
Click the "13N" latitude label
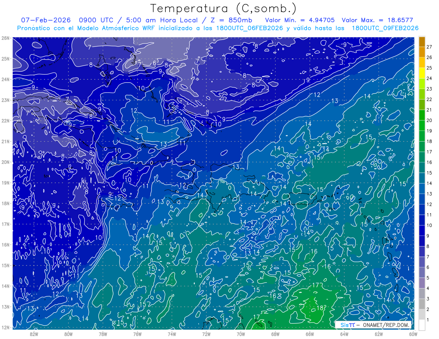click(5, 306)
